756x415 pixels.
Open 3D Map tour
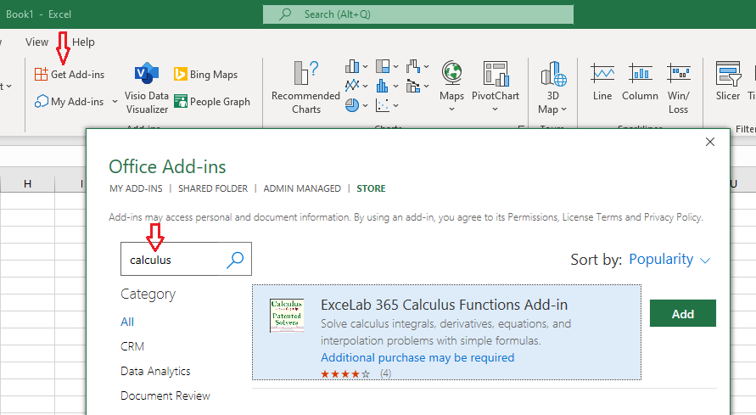(x=552, y=87)
